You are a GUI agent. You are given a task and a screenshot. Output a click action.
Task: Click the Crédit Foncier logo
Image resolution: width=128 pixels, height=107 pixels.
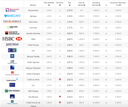pos(12,102)
